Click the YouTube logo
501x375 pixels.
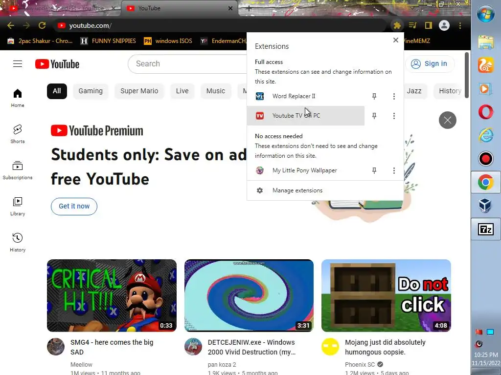57,64
